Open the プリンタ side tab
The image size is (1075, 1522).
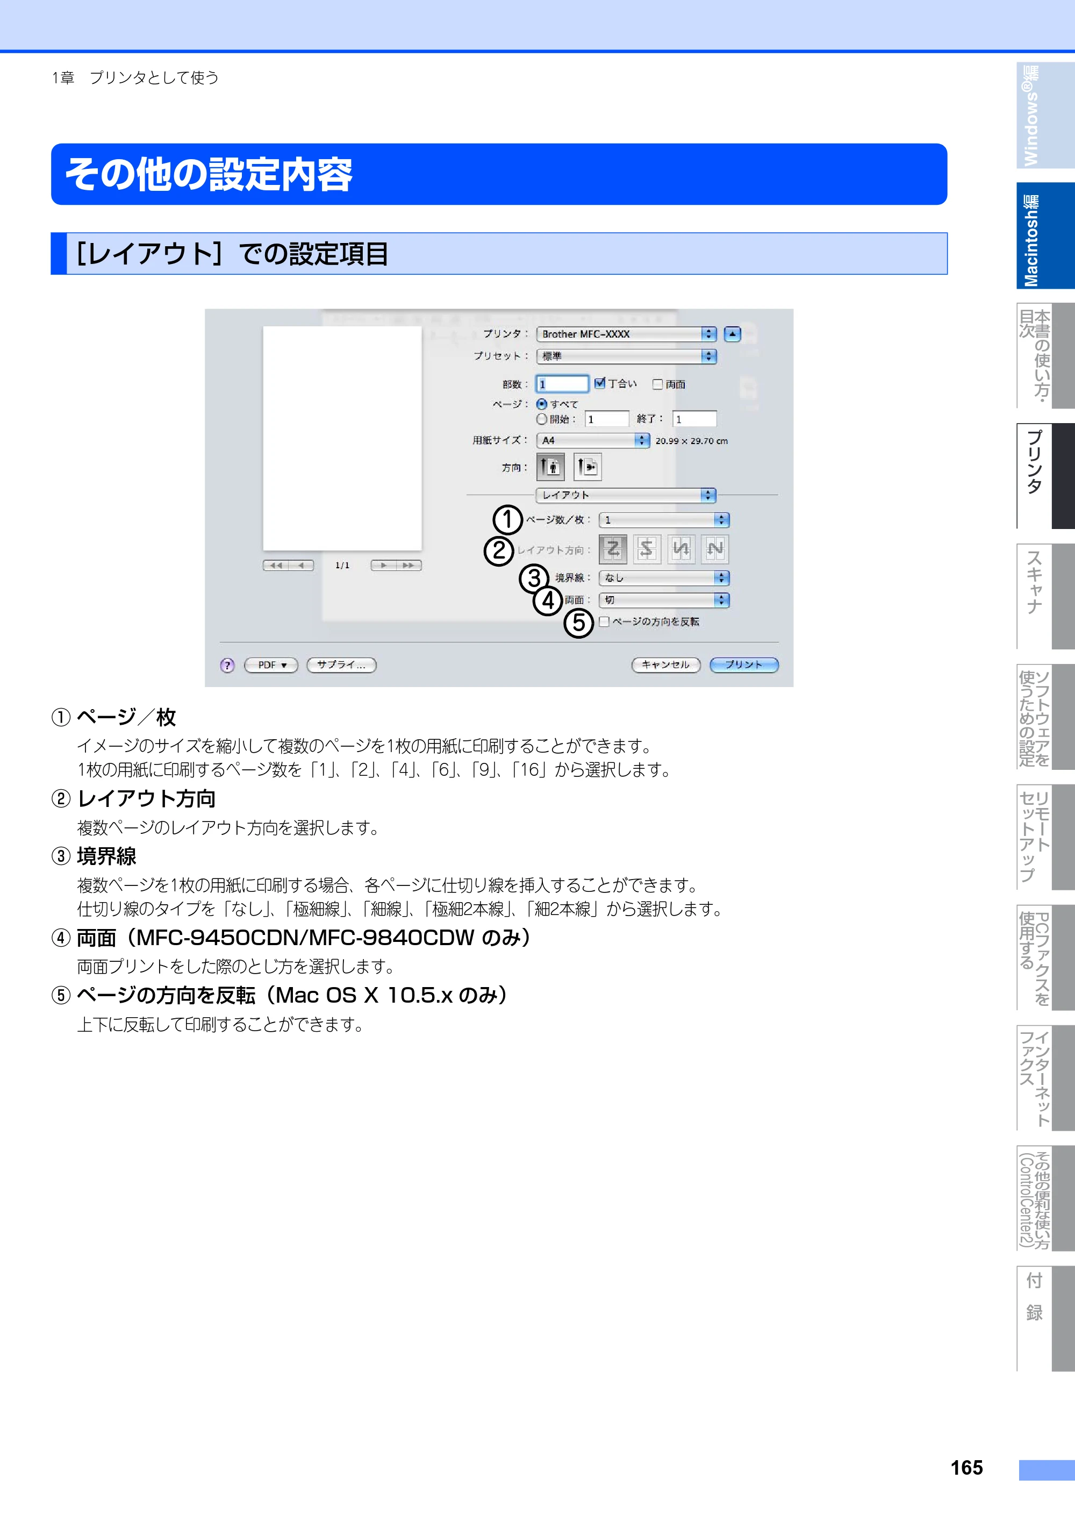pyautogui.click(x=1046, y=477)
